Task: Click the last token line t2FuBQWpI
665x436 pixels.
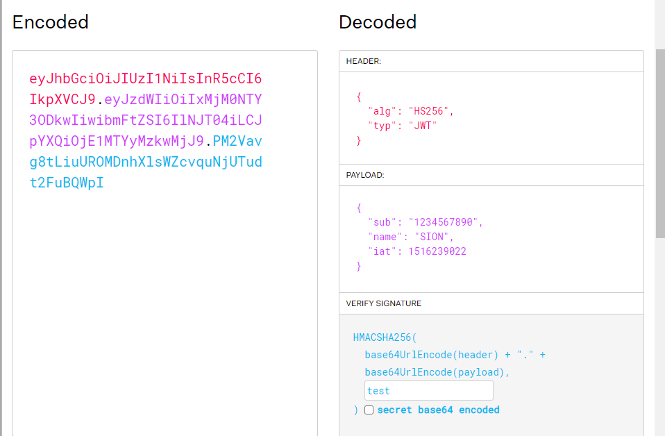Action: coord(67,183)
